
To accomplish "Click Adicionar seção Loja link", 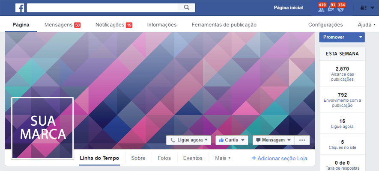I will [280, 158].
